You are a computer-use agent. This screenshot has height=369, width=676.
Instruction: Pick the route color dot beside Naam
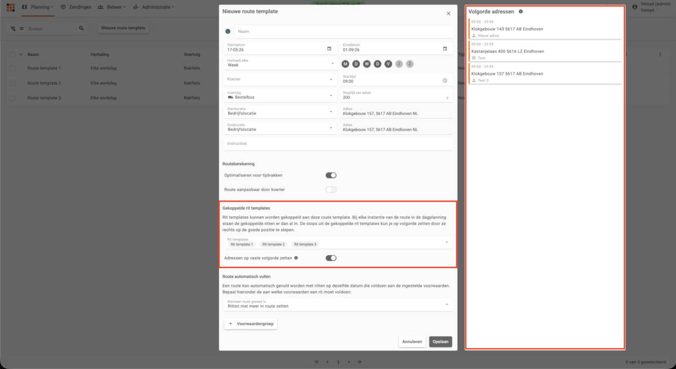[228, 32]
